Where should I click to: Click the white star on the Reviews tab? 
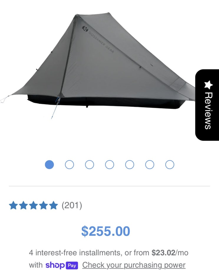[208, 84]
